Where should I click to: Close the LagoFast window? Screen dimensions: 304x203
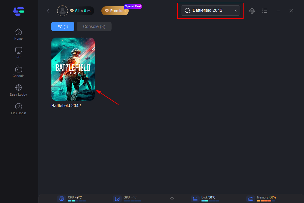click(291, 11)
